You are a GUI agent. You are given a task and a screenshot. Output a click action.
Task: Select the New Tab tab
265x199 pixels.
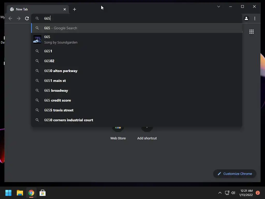38,9
